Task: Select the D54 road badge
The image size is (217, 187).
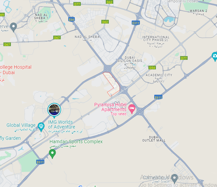Action: coord(152,68)
